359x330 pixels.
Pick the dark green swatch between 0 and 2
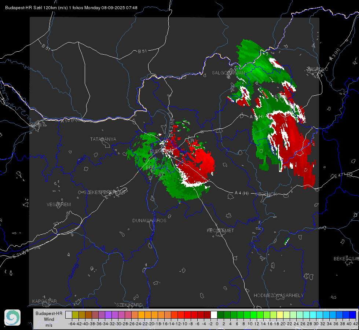coord(220,315)
